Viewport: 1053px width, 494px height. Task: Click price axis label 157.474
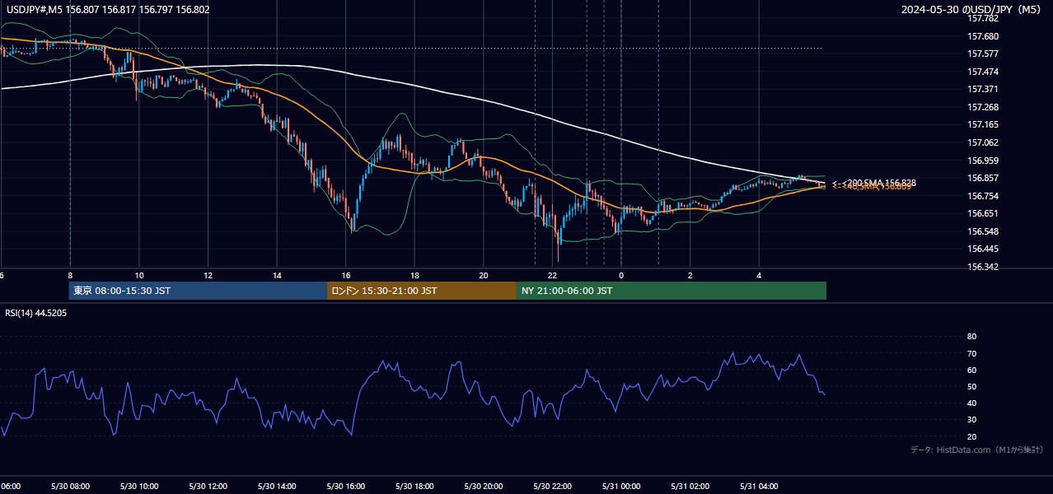983,72
